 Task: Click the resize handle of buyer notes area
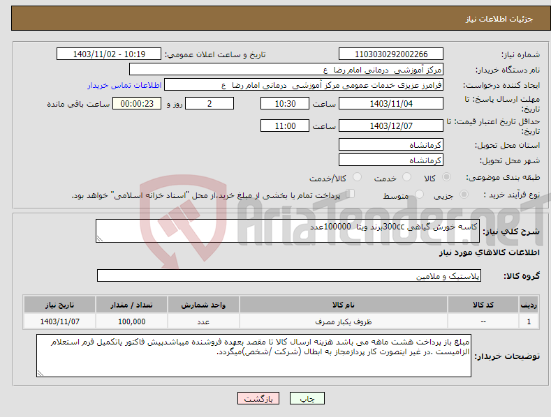(x=41, y=373)
